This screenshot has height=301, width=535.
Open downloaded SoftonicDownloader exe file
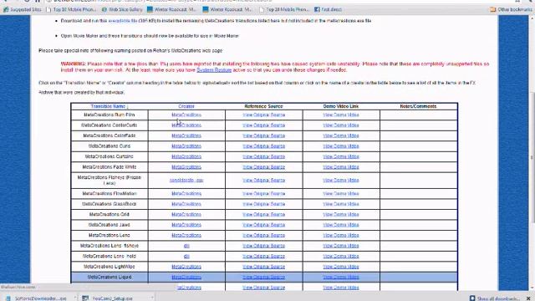[x=38, y=298]
